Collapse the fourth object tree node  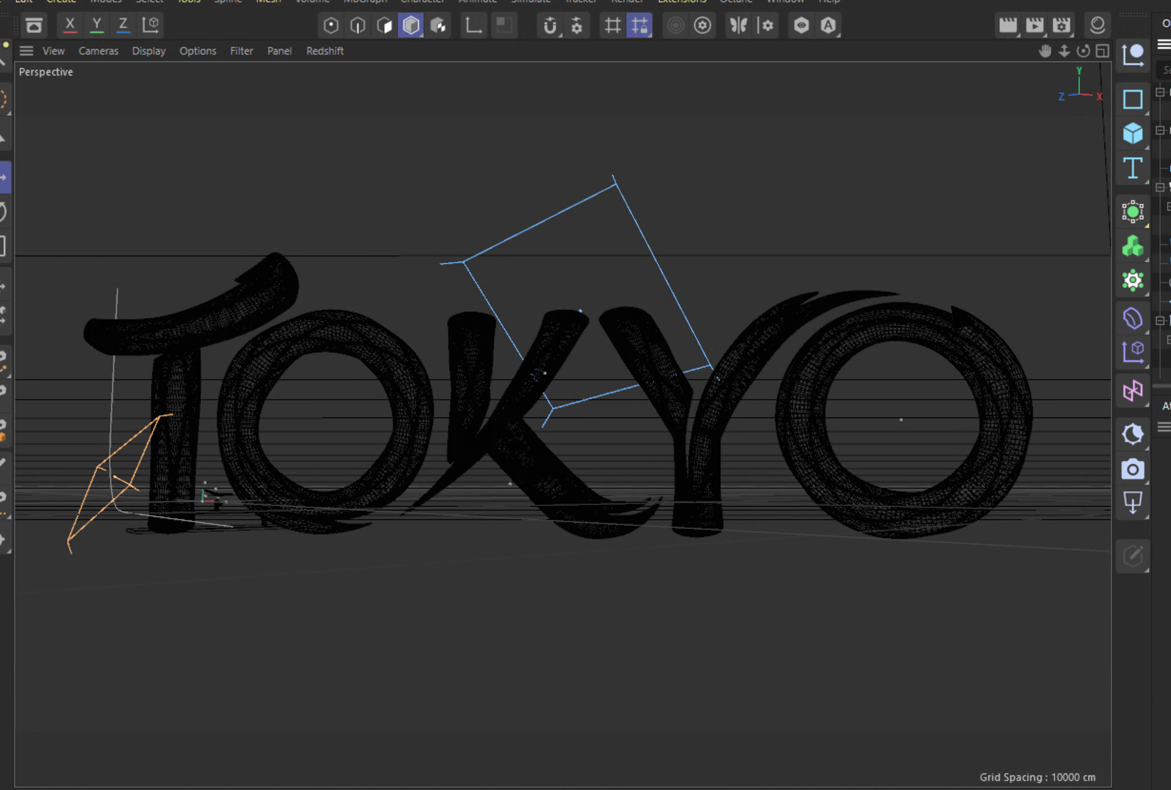point(1160,321)
